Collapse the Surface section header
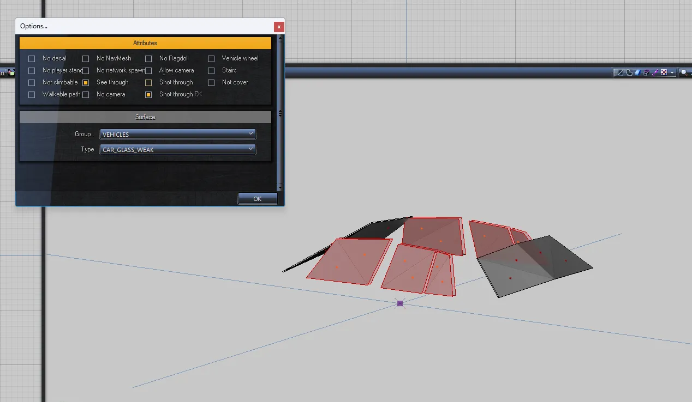This screenshot has height=402, width=692. (145, 117)
